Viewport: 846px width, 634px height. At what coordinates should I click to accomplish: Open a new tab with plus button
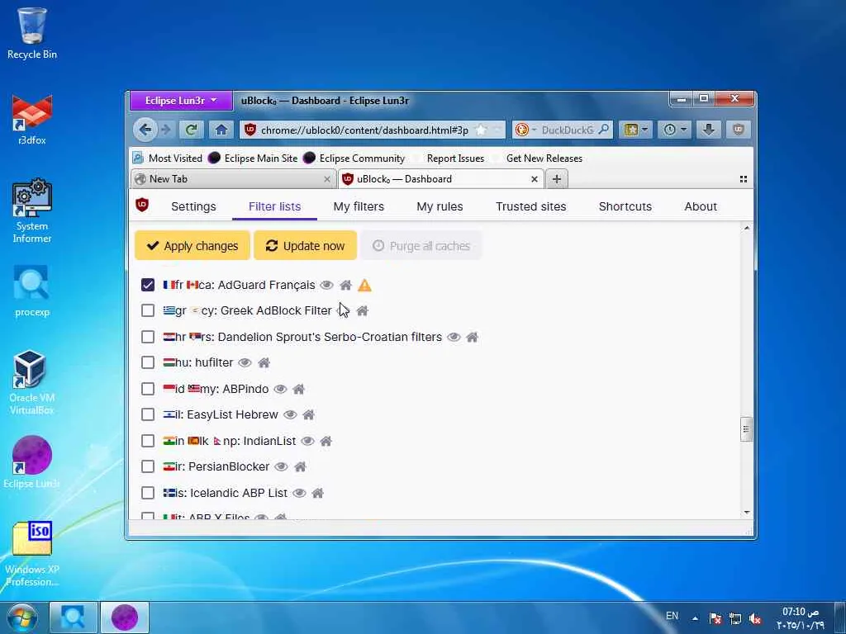click(557, 179)
